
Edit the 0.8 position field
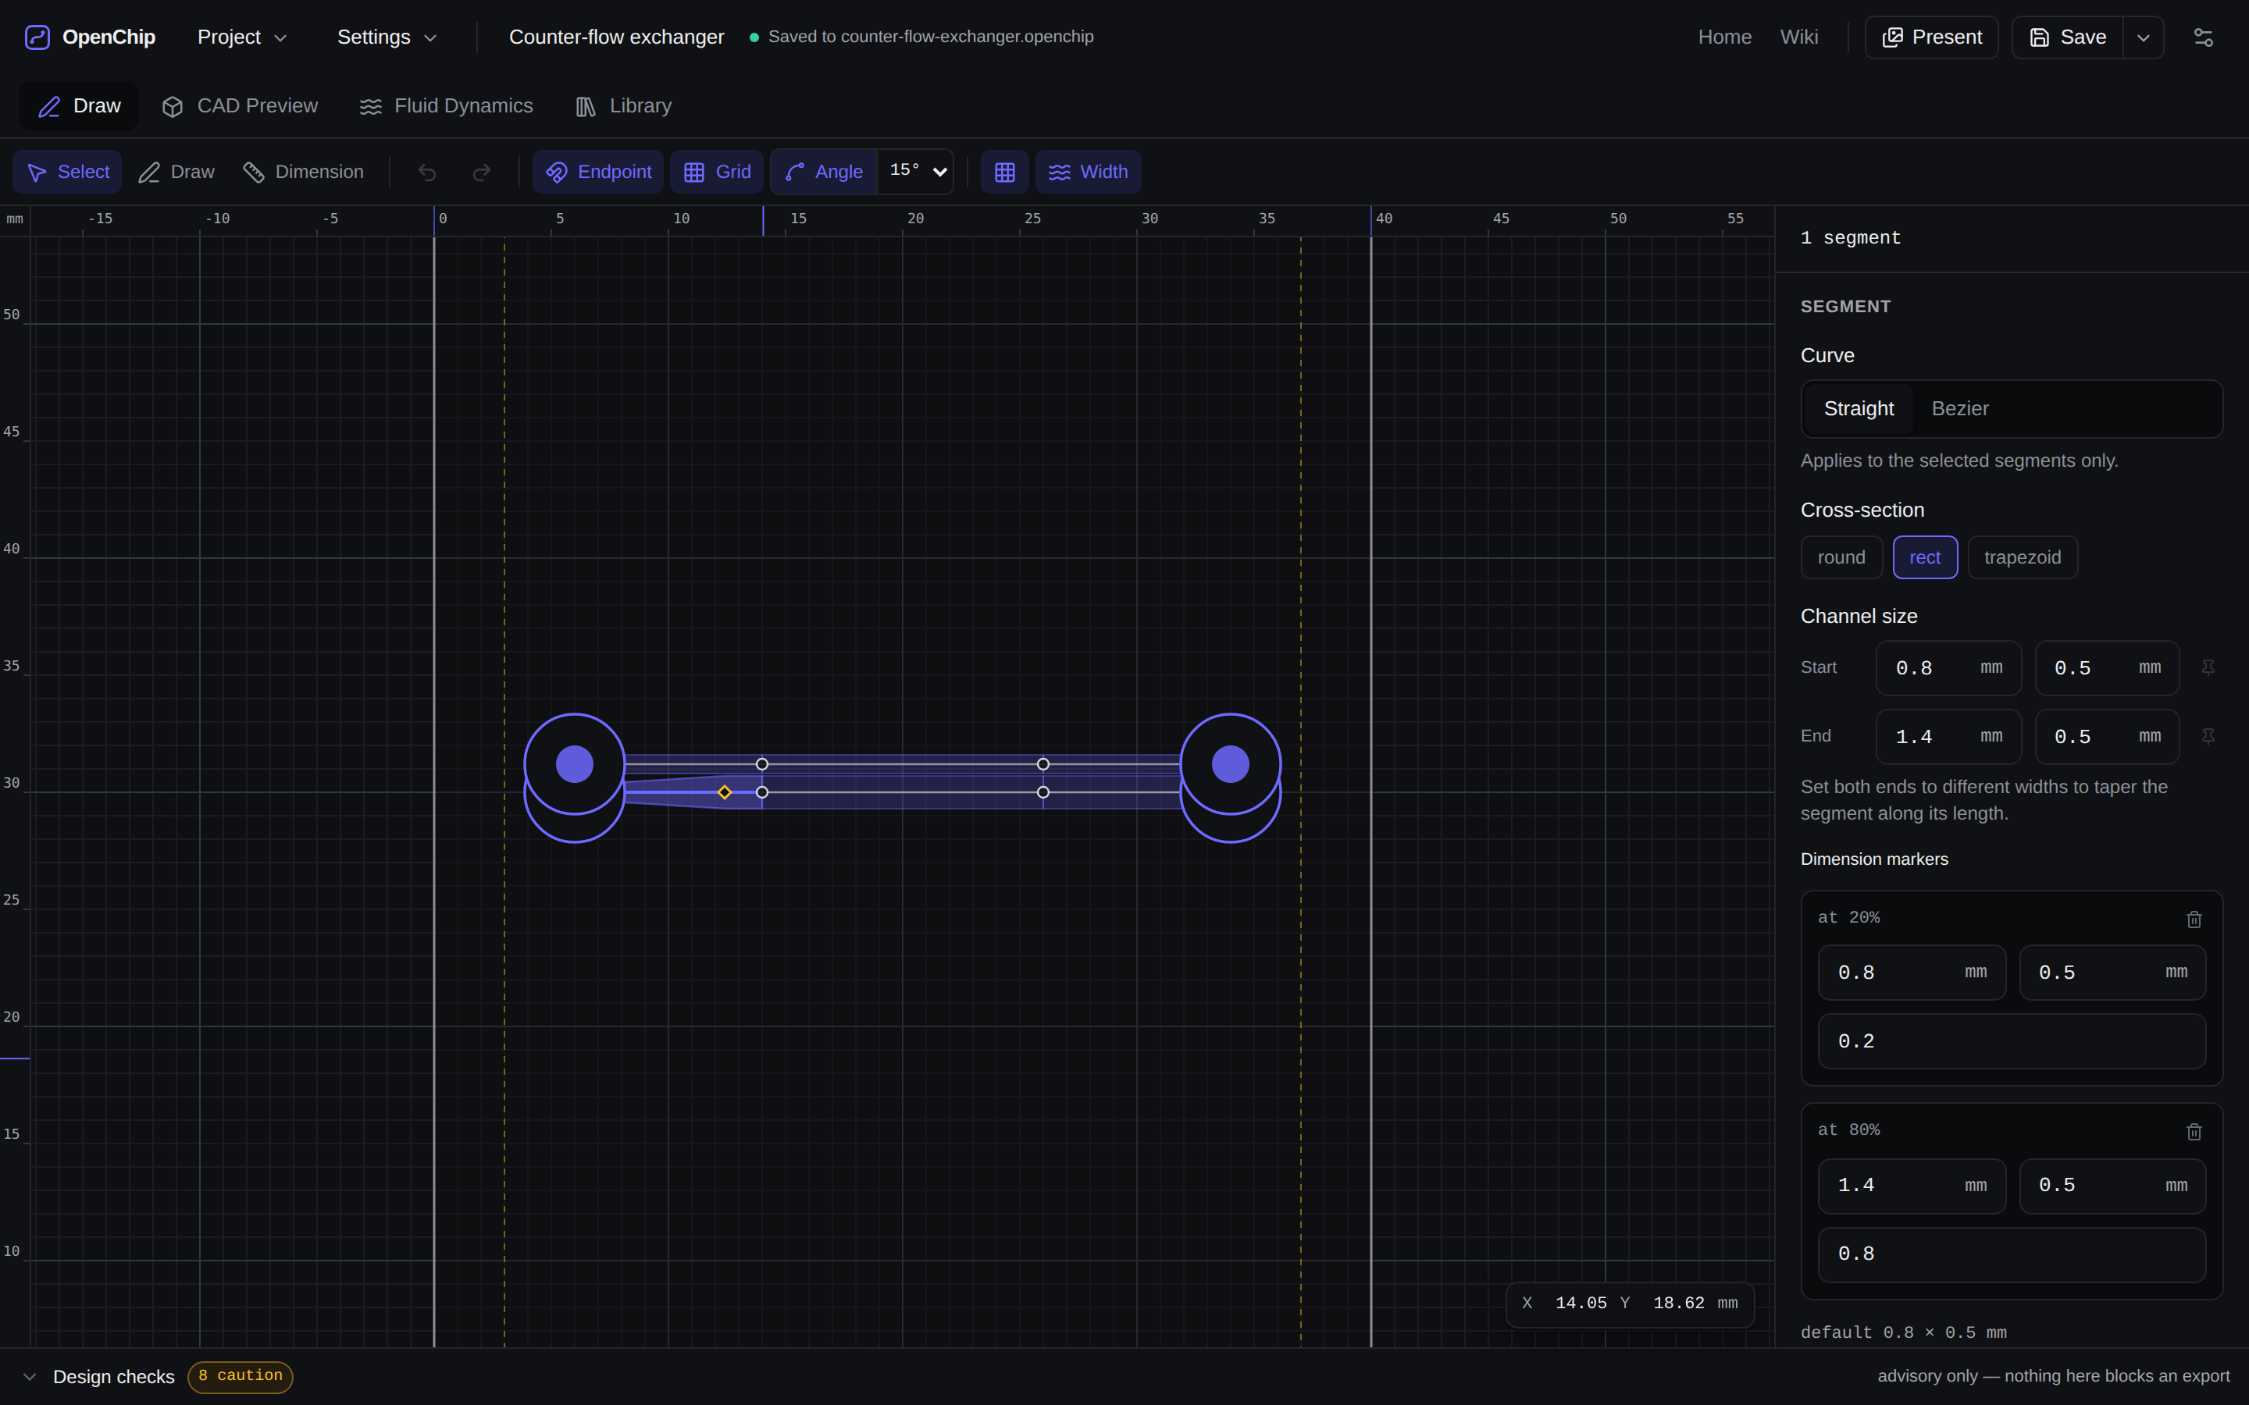(x=2012, y=1254)
